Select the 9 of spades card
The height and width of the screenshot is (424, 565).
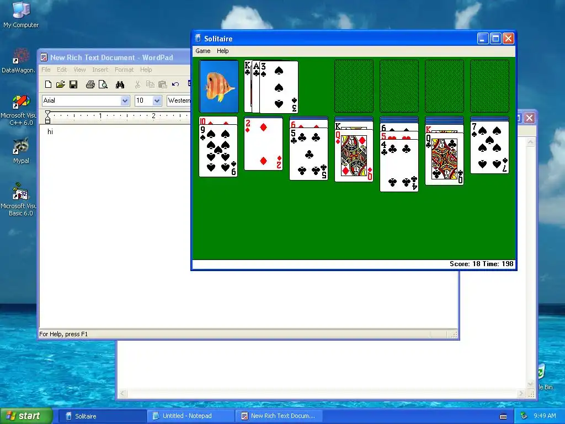point(218,151)
